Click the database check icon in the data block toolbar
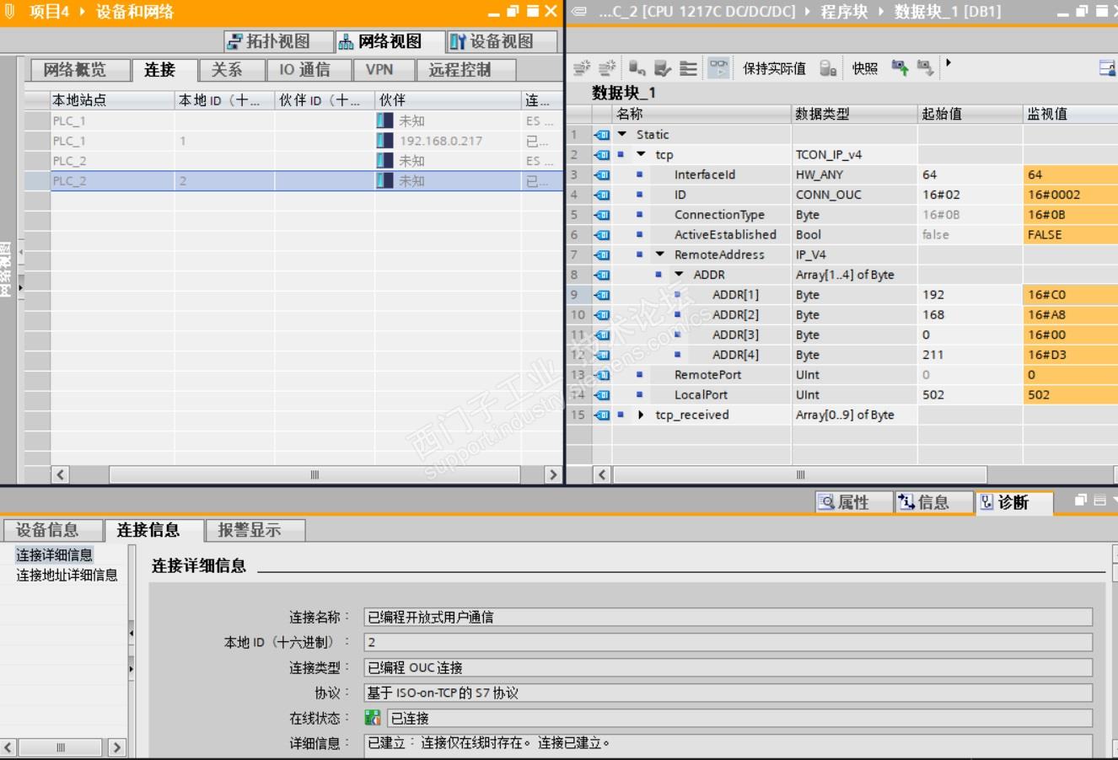 coord(663,68)
